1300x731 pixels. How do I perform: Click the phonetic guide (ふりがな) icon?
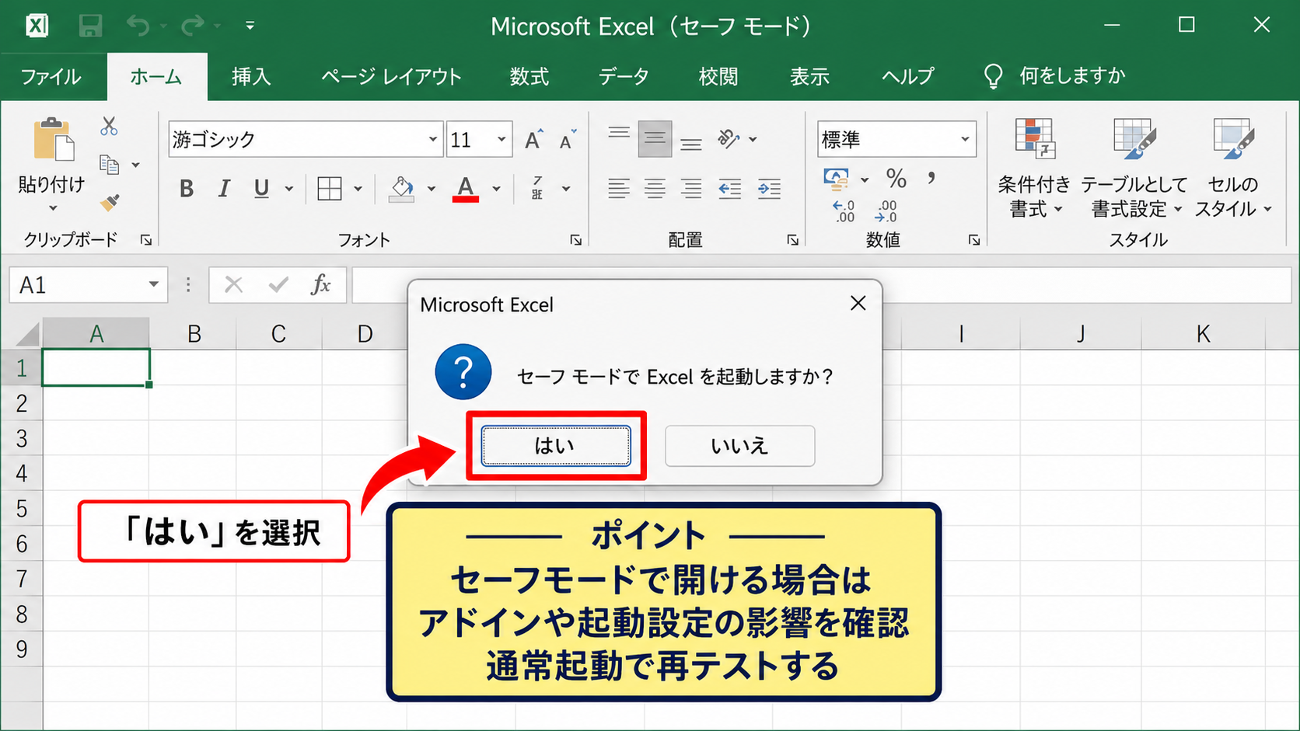[537, 188]
